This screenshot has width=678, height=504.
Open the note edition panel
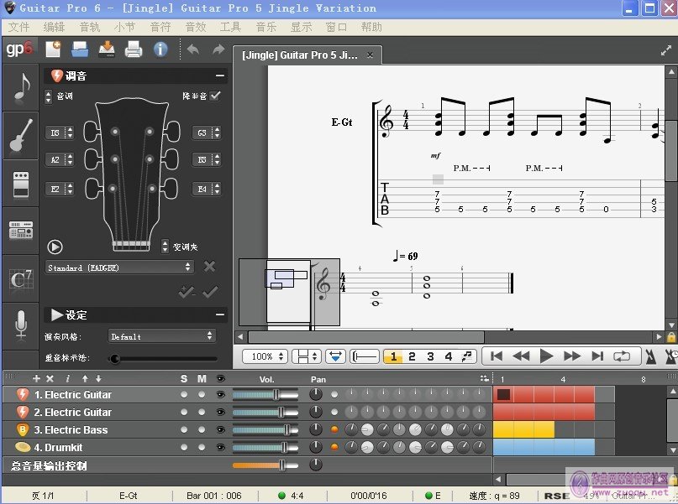[x=20, y=87]
